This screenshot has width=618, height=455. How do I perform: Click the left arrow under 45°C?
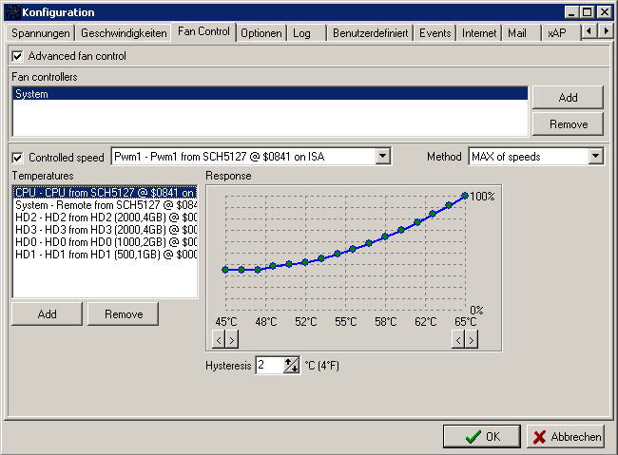coord(219,339)
